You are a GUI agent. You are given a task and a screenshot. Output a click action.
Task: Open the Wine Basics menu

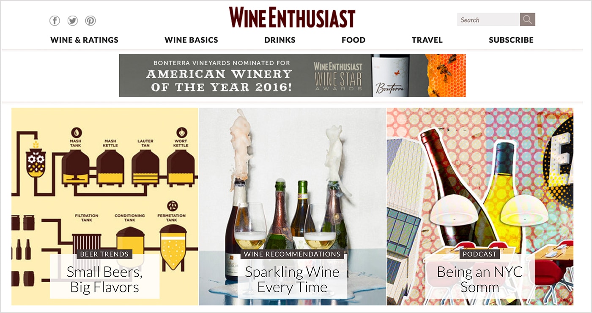point(191,40)
